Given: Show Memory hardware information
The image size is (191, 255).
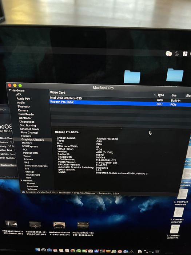Looking at the screenshot, I should pos(27,143).
